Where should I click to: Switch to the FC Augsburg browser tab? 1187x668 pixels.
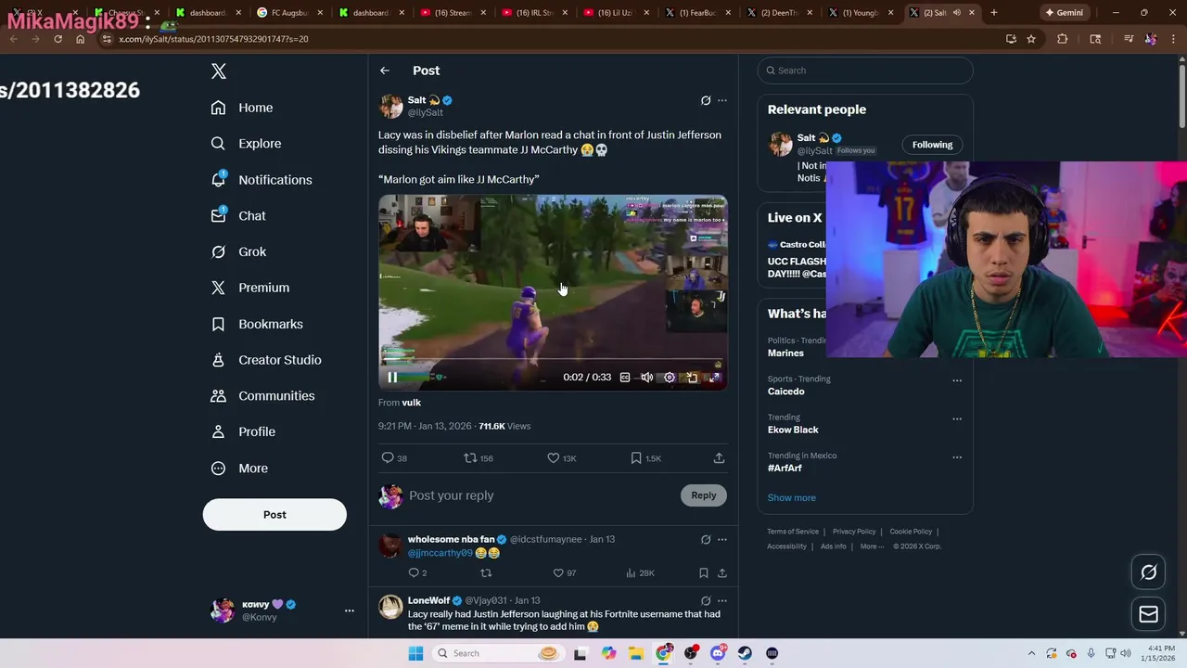[x=287, y=13]
